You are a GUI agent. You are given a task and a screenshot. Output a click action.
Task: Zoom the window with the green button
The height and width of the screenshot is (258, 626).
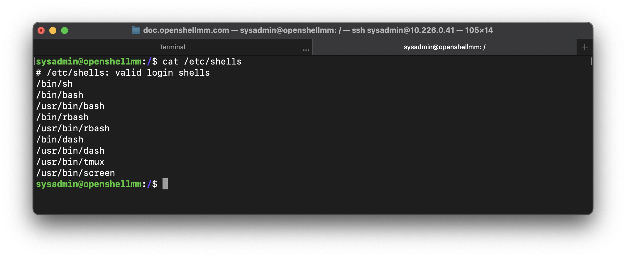click(x=65, y=30)
